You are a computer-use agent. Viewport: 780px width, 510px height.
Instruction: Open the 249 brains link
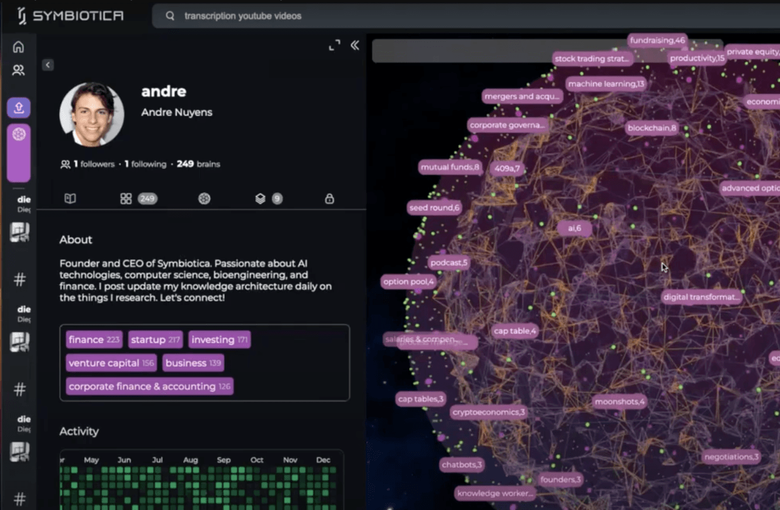(198, 164)
